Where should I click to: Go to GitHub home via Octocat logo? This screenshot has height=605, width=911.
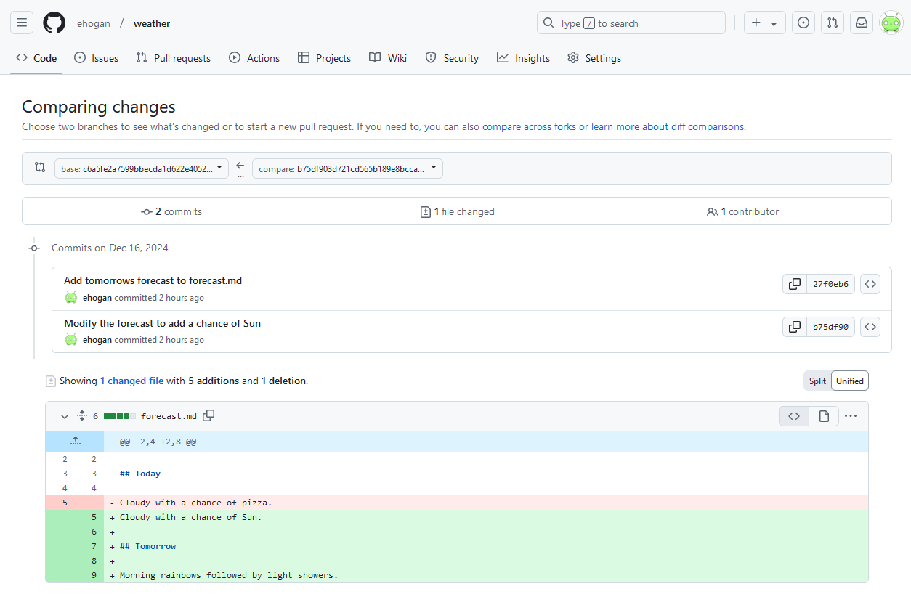[54, 23]
